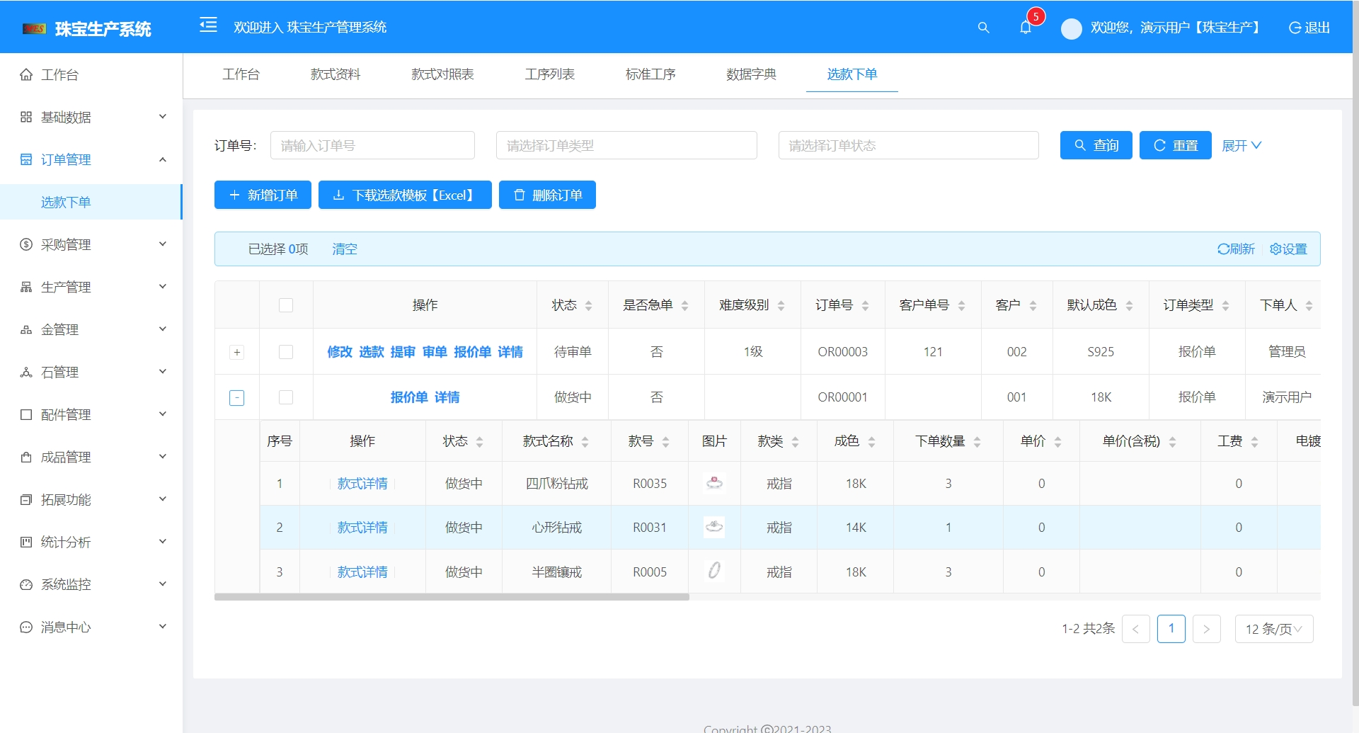The height and width of the screenshot is (733, 1359).
Task: Check the checkbox for order OR00003
Action: tap(286, 352)
